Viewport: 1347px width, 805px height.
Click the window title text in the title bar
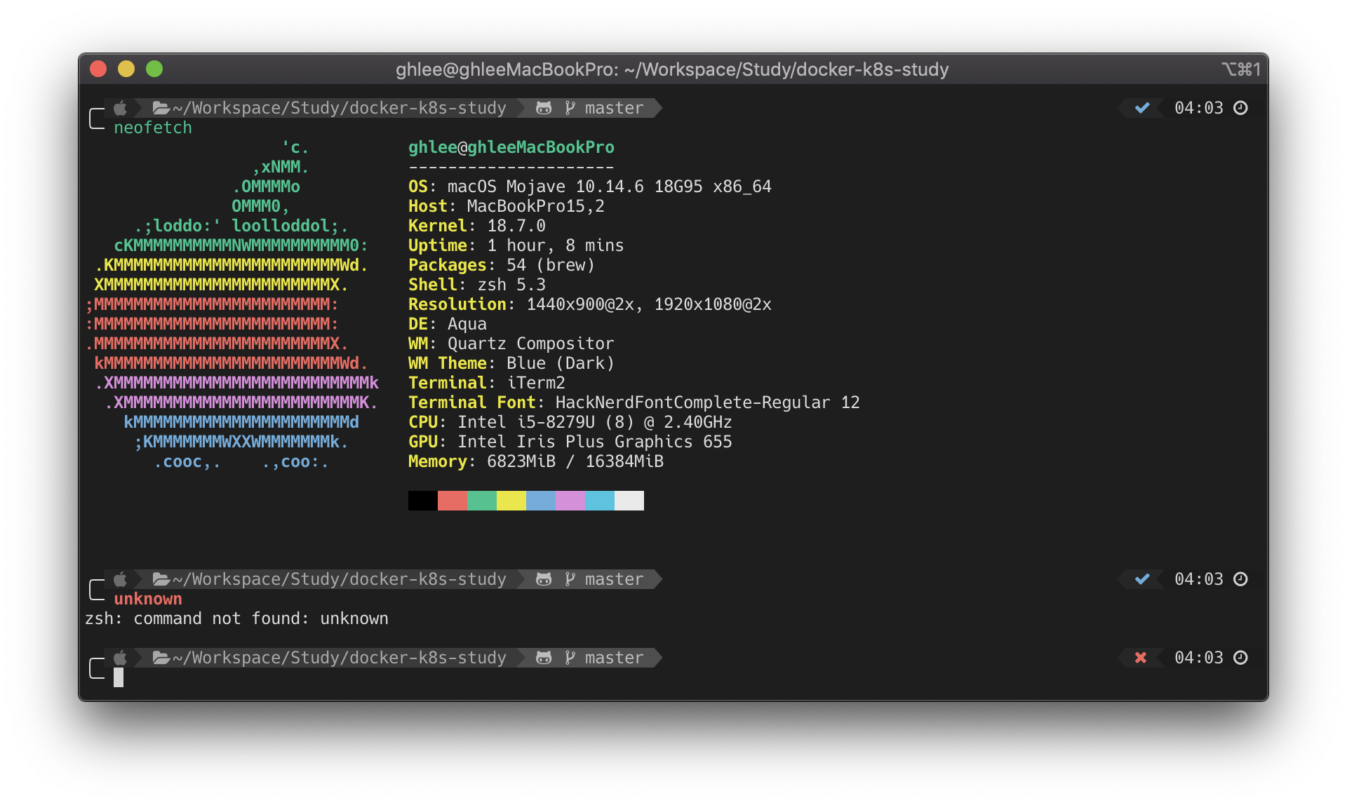(671, 69)
